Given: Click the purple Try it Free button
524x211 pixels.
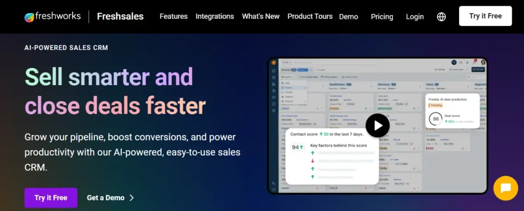Looking at the screenshot, I should 51,198.
